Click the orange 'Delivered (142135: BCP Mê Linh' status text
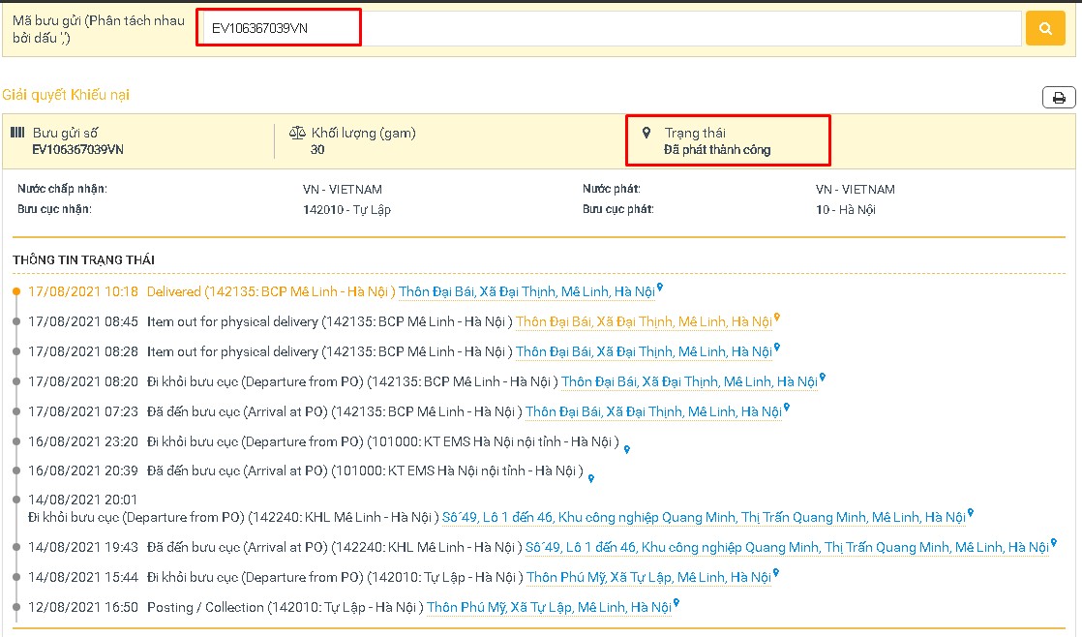This screenshot has height=637, width=1082. [x=271, y=292]
